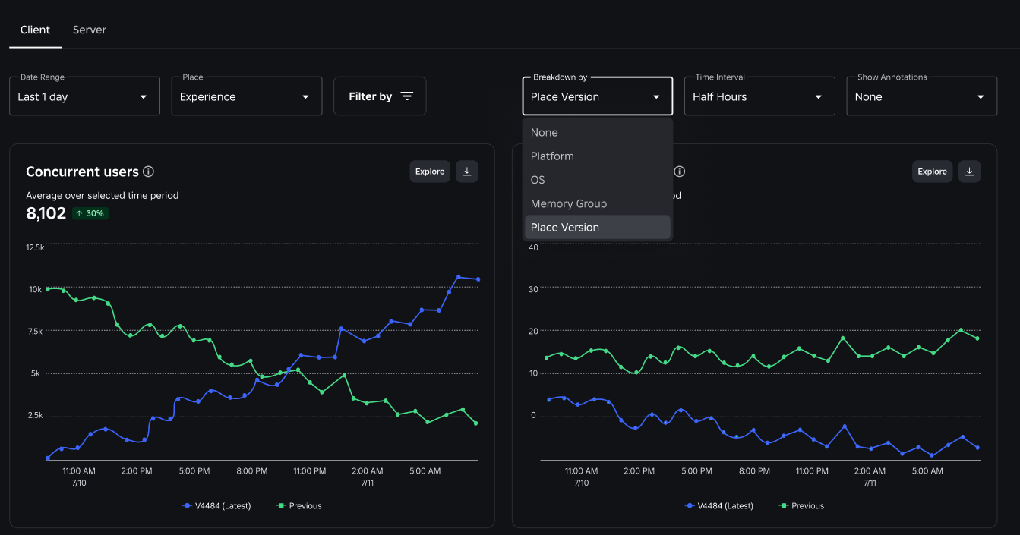Open the Date Range dropdown
1020x535 pixels.
click(x=84, y=96)
